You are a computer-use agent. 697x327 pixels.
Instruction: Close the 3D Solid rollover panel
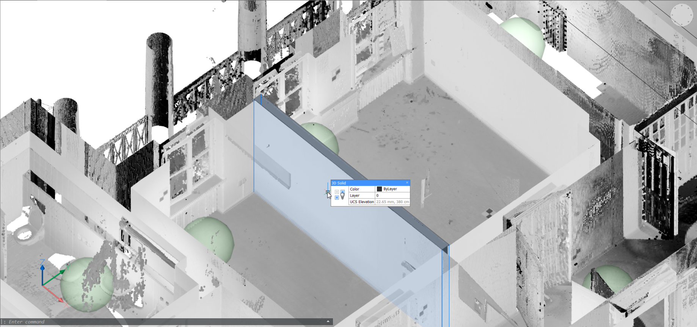(407, 183)
